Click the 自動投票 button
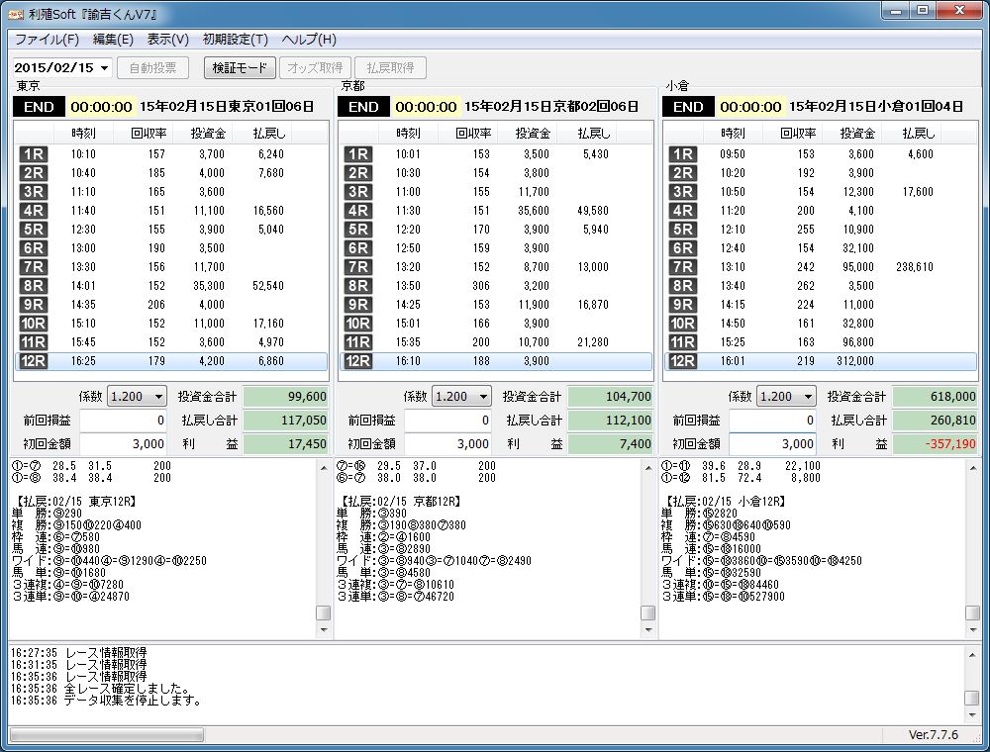The image size is (990, 752). pos(152,68)
